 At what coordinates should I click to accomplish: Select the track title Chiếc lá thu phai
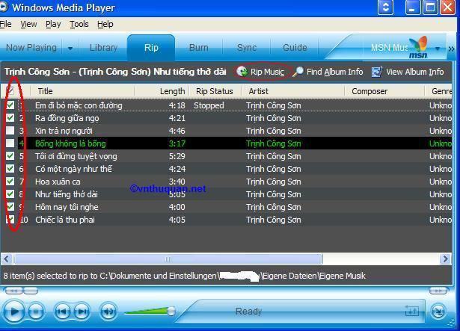pyautogui.click(x=65, y=220)
